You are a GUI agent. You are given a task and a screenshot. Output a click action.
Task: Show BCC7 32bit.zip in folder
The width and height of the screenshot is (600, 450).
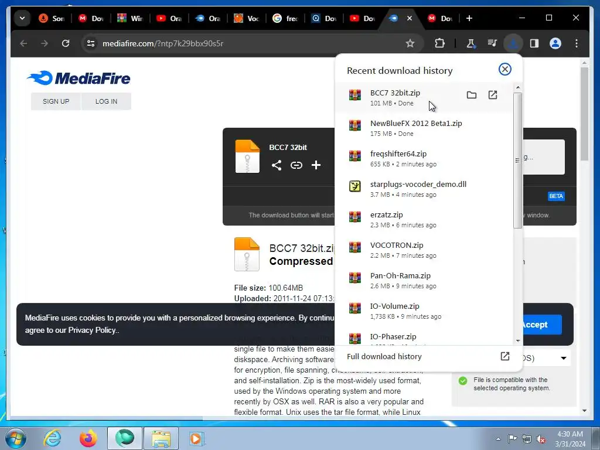472,95
